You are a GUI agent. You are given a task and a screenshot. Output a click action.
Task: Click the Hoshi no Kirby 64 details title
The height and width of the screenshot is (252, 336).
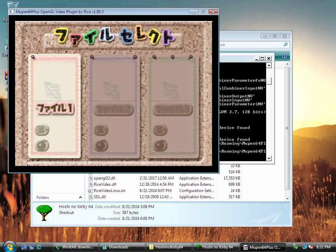[76, 207]
